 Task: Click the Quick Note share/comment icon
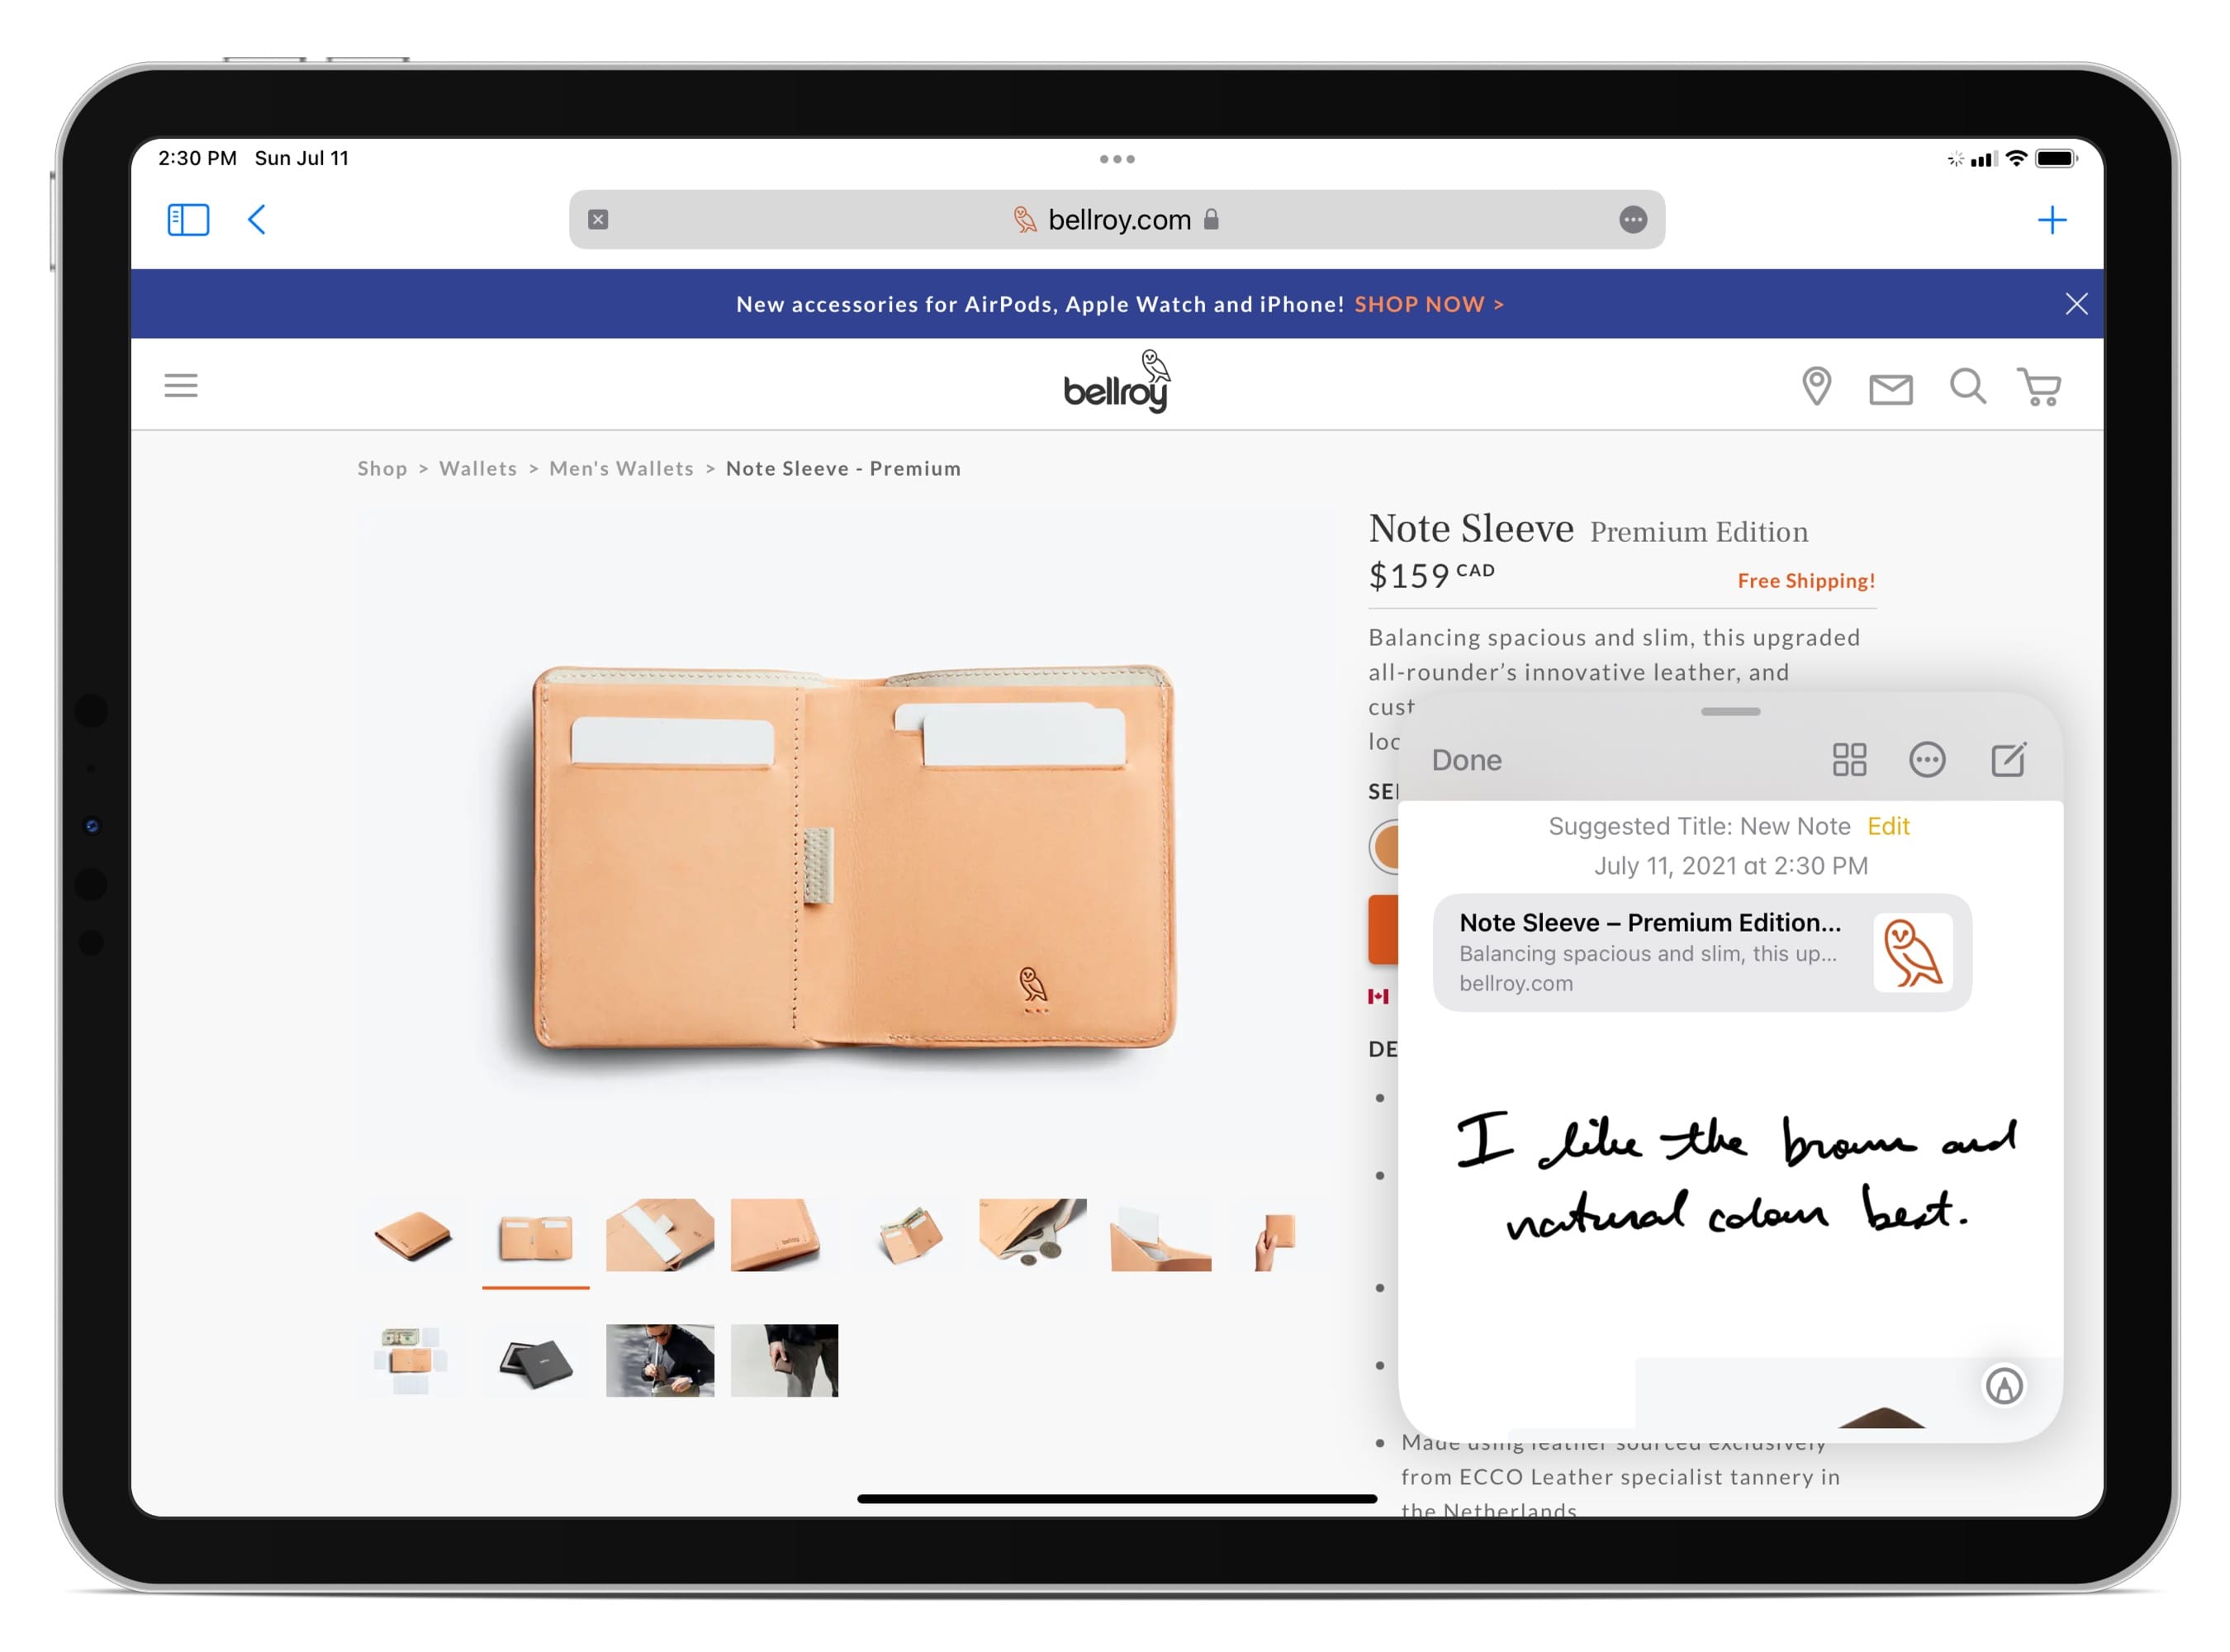tap(1926, 760)
